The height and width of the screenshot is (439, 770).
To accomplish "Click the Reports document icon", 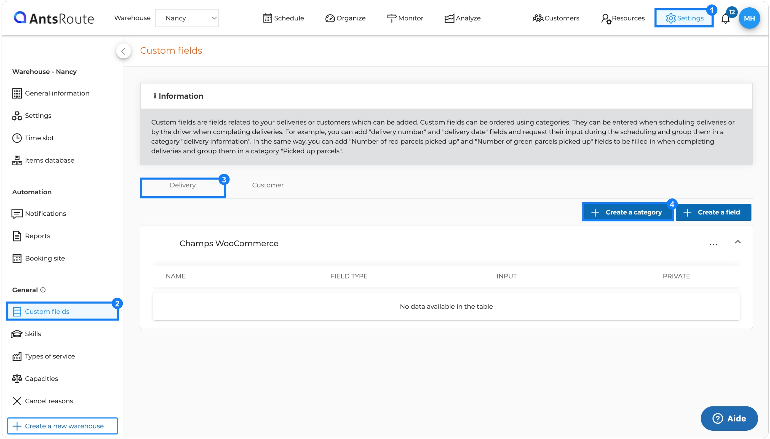I will [17, 236].
